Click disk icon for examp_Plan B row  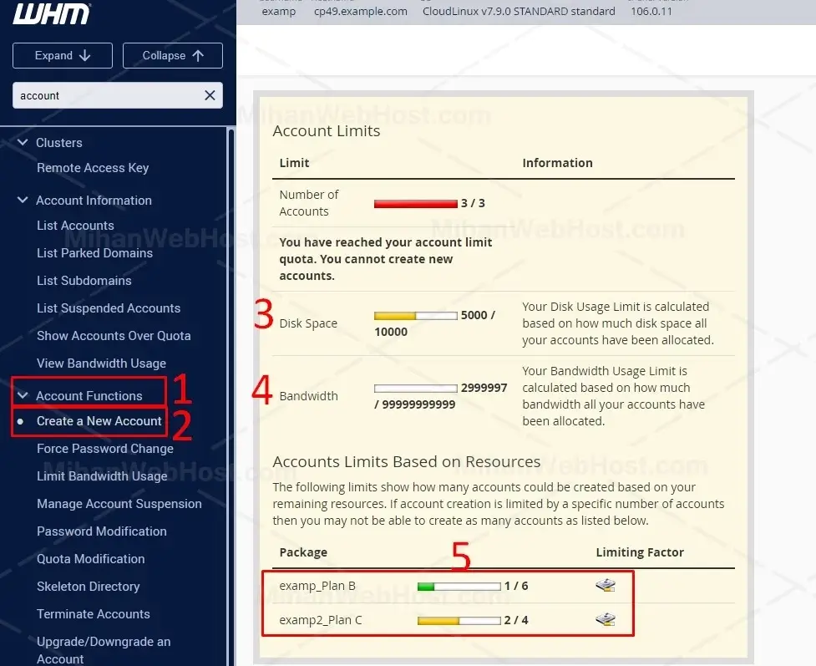[x=606, y=586]
